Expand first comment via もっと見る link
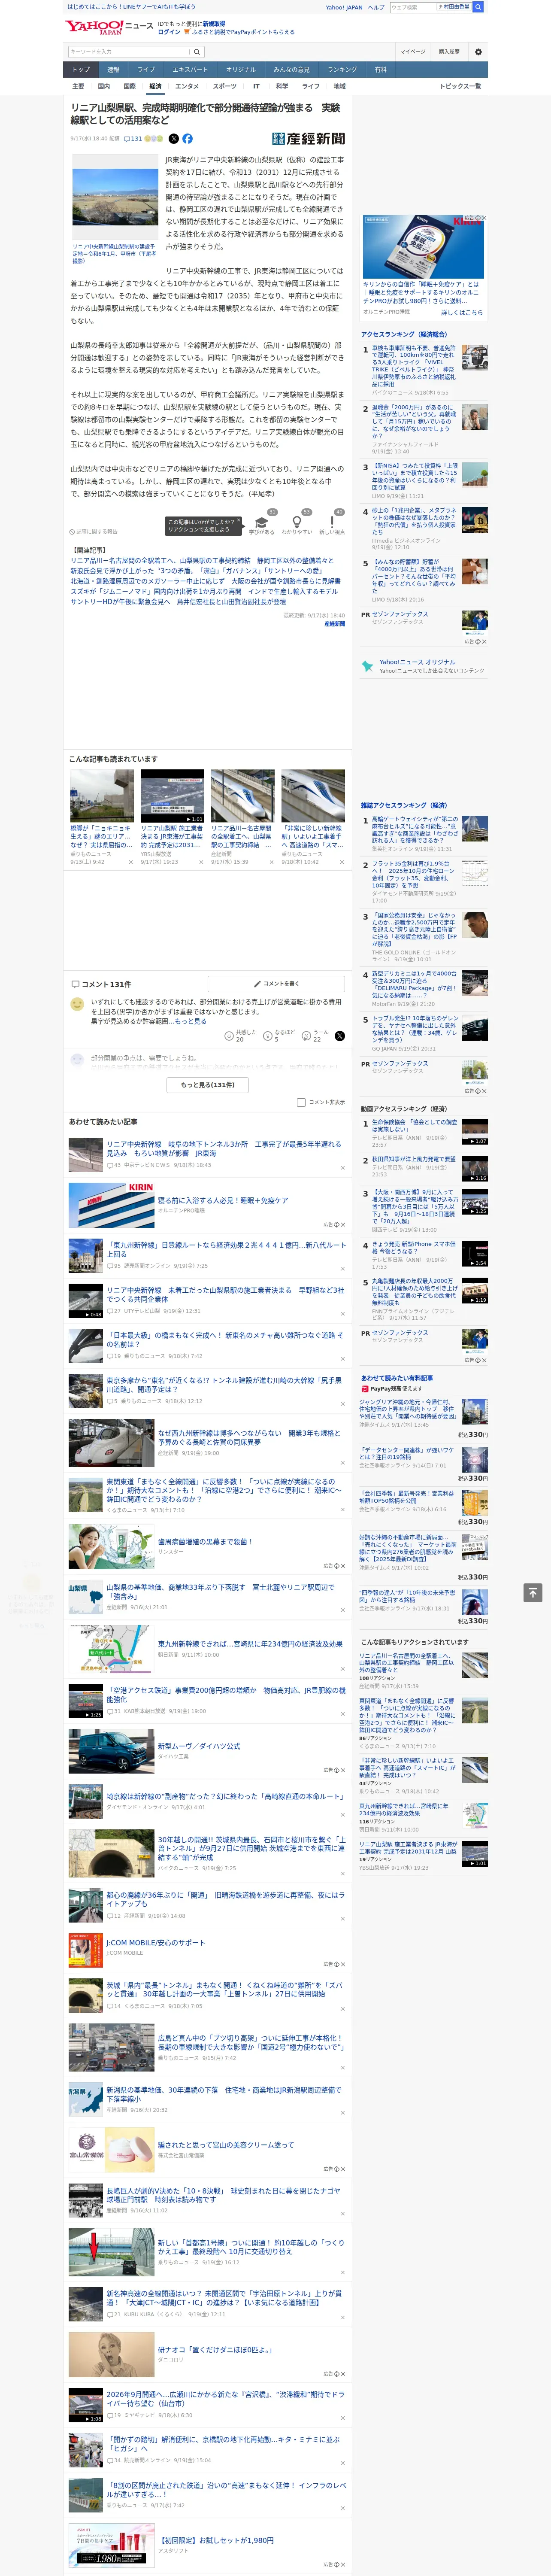This screenshot has height=2576, width=551. [x=190, y=1021]
